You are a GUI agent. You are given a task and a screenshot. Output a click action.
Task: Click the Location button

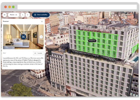click(x=38, y=53)
